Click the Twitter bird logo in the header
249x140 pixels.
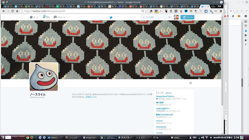click(111, 17)
